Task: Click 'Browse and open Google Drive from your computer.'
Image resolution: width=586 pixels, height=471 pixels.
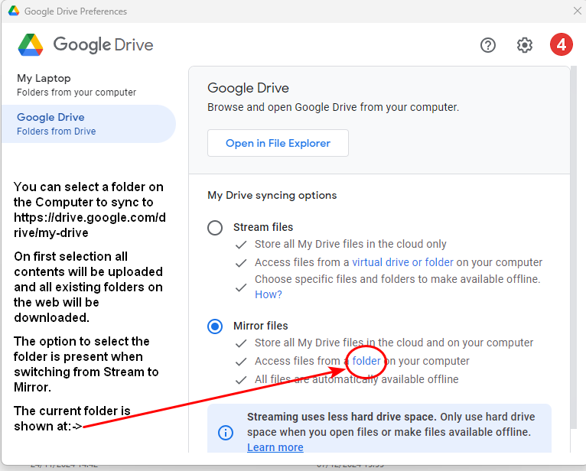Action: click(333, 107)
